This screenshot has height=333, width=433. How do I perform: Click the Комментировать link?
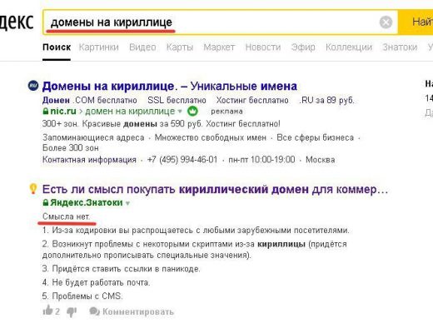(x=138, y=311)
